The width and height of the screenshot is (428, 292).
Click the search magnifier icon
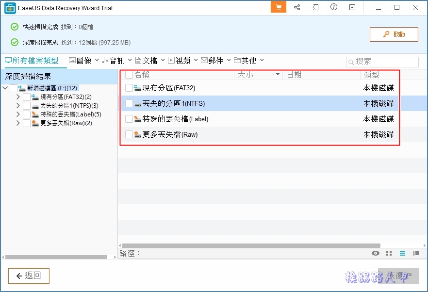tap(351, 62)
